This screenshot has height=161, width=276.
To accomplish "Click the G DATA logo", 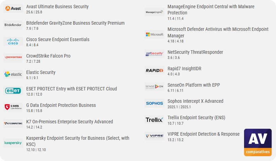I will pyautogui.click(x=13, y=107).
